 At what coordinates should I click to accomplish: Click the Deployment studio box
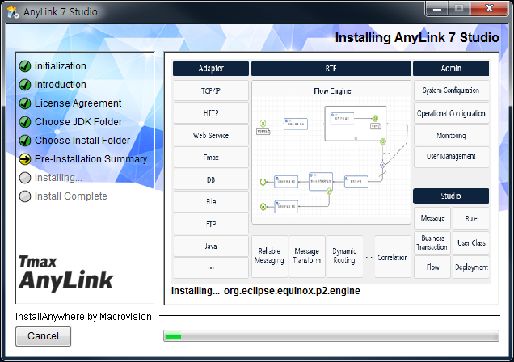471,267
